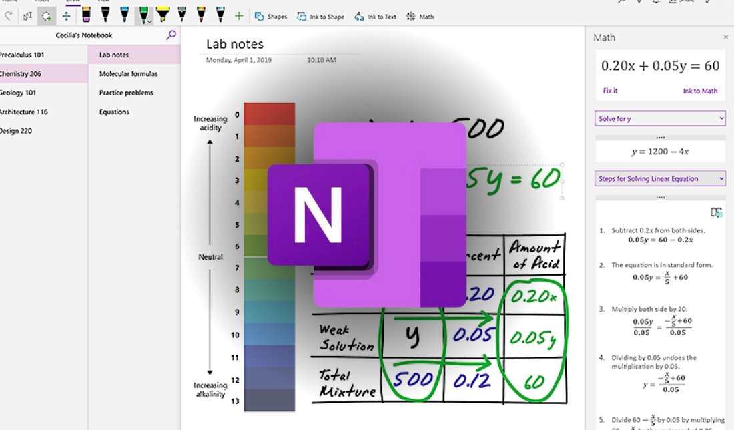Open the Shapes tool
The width and height of the screenshot is (734, 430).
(x=270, y=17)
